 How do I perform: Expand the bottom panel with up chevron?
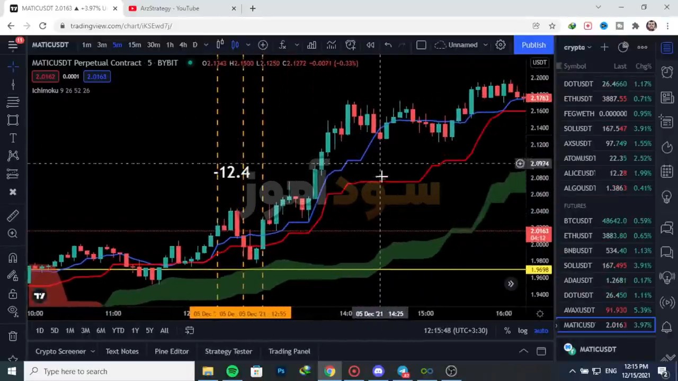[x=523, y=351]
